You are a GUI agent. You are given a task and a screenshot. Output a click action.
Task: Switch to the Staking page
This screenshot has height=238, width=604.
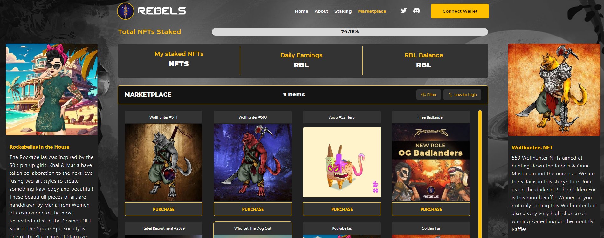(343, 11)
